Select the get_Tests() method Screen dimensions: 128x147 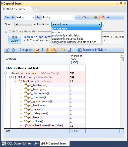[34, 117]
